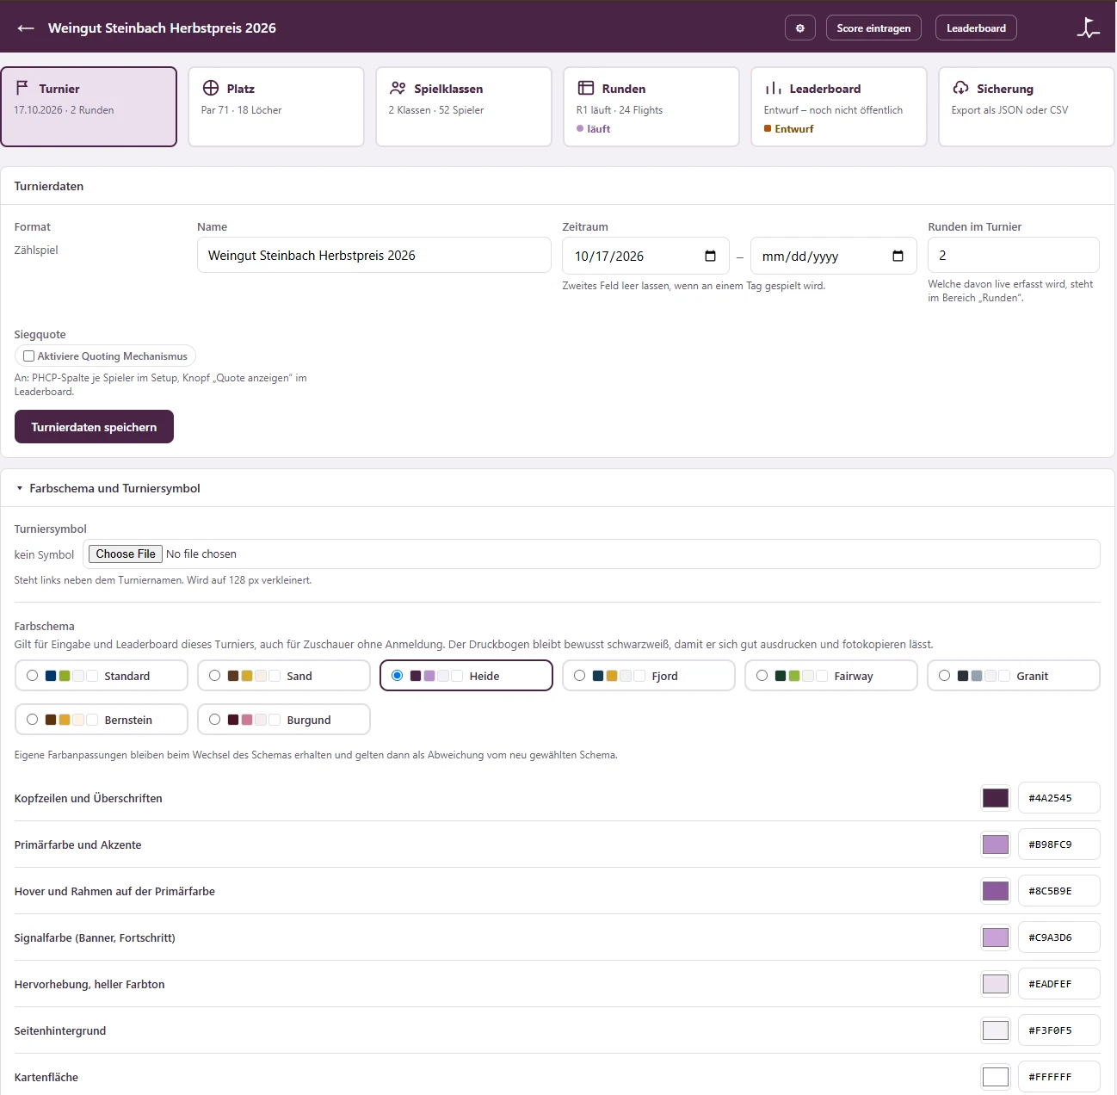Image resolution: width=1117 pixels, height=1095 pixels.
Task: Switch to the Turnier tab
Action: pyautogui.click(x=89, y=107)
